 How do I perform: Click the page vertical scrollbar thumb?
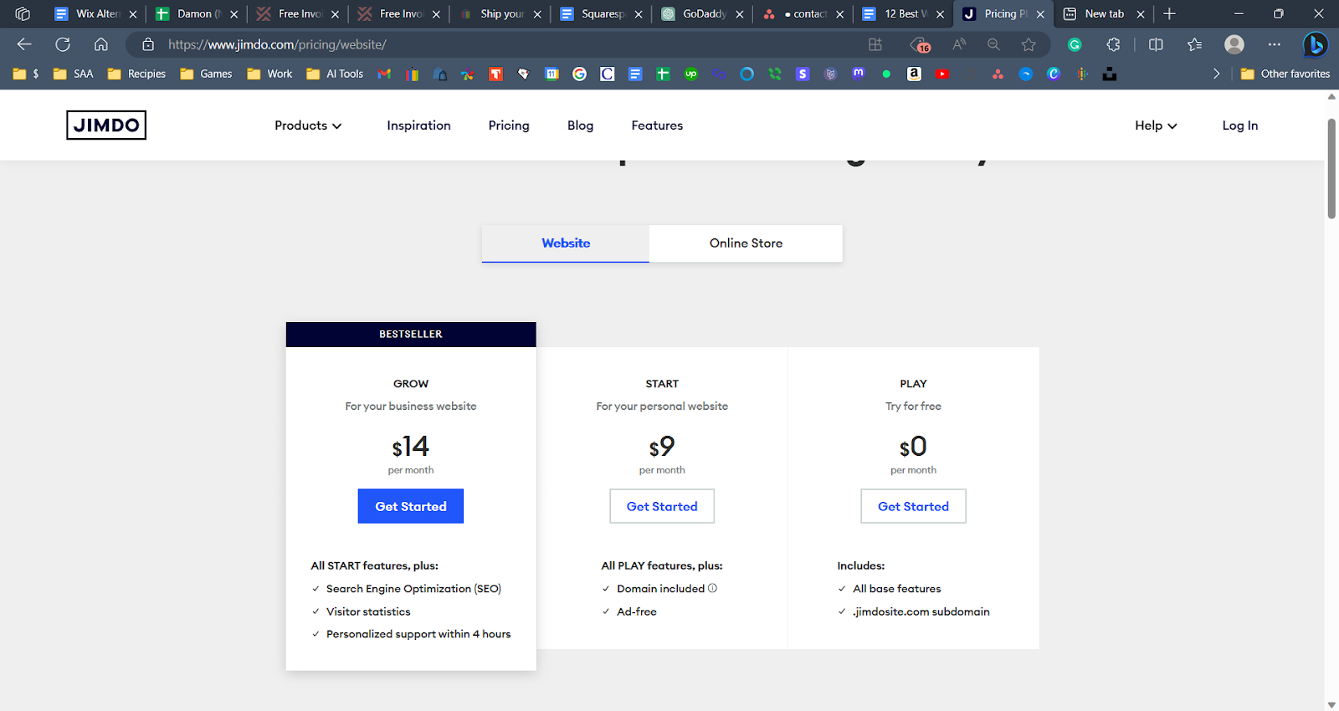tap(1331, 167)
